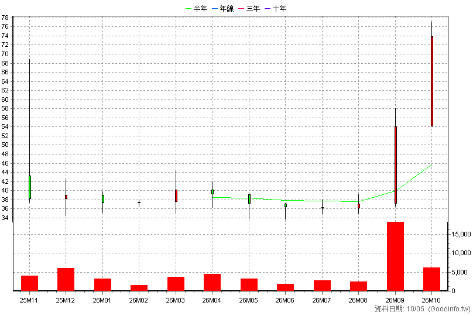Click the 60 price axis label

[x=5, y=99]
